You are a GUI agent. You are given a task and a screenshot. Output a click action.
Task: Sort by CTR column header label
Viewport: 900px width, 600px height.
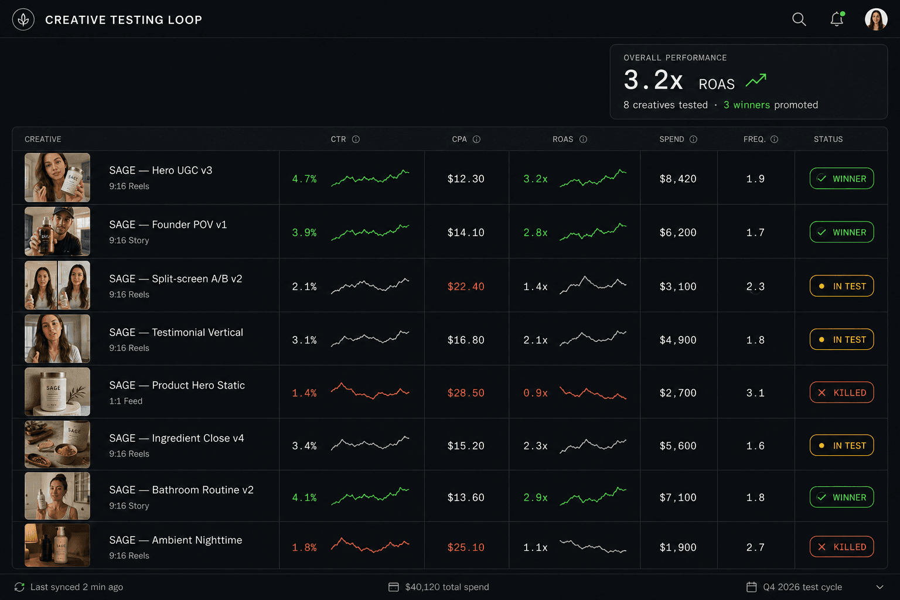(338, 139)
